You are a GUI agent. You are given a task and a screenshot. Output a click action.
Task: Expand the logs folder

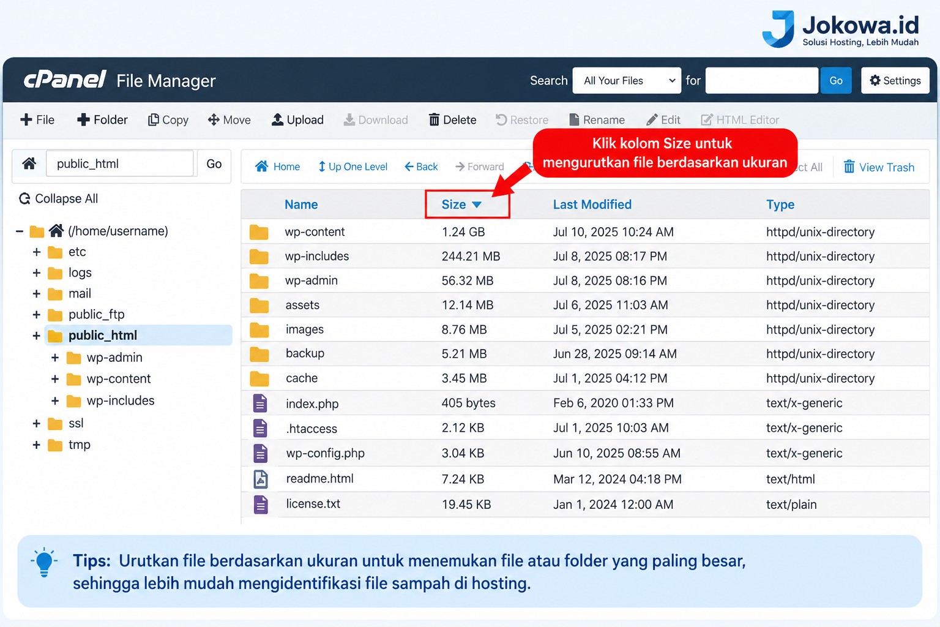(x=37, y=273)
